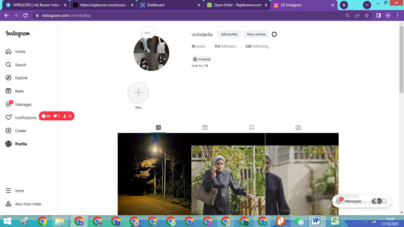Viewport: 404px width, 227px height.
Task: Bookmark this page with star icon
Action: coord(367,15)
